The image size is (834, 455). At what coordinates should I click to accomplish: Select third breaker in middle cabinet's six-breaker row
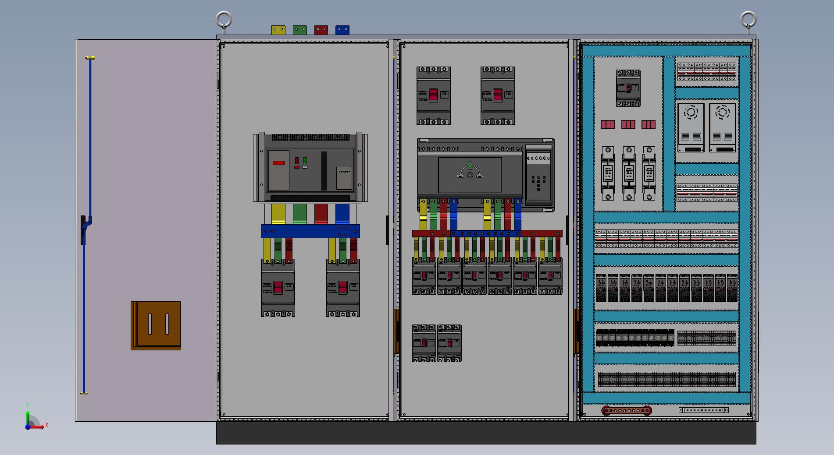click(474, 276)
